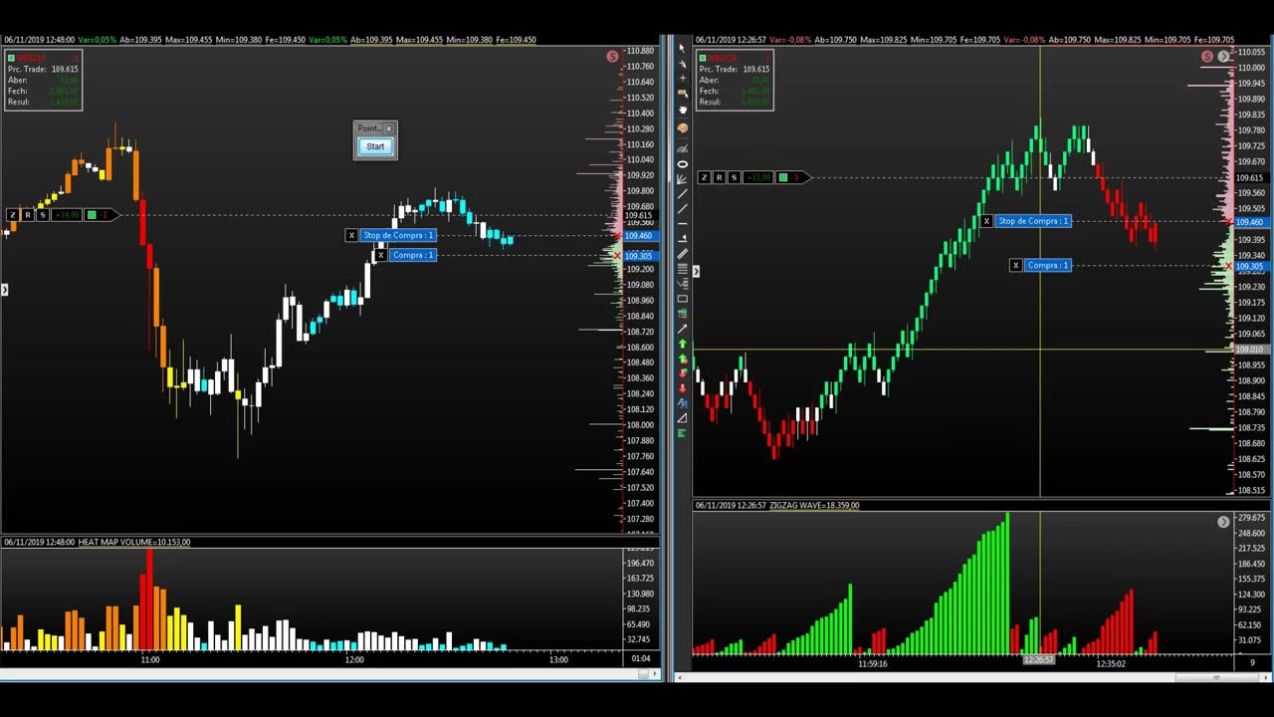1274x717 pixels.
Task: Select the fan lines drawing tool
Action: coord(682,179)
